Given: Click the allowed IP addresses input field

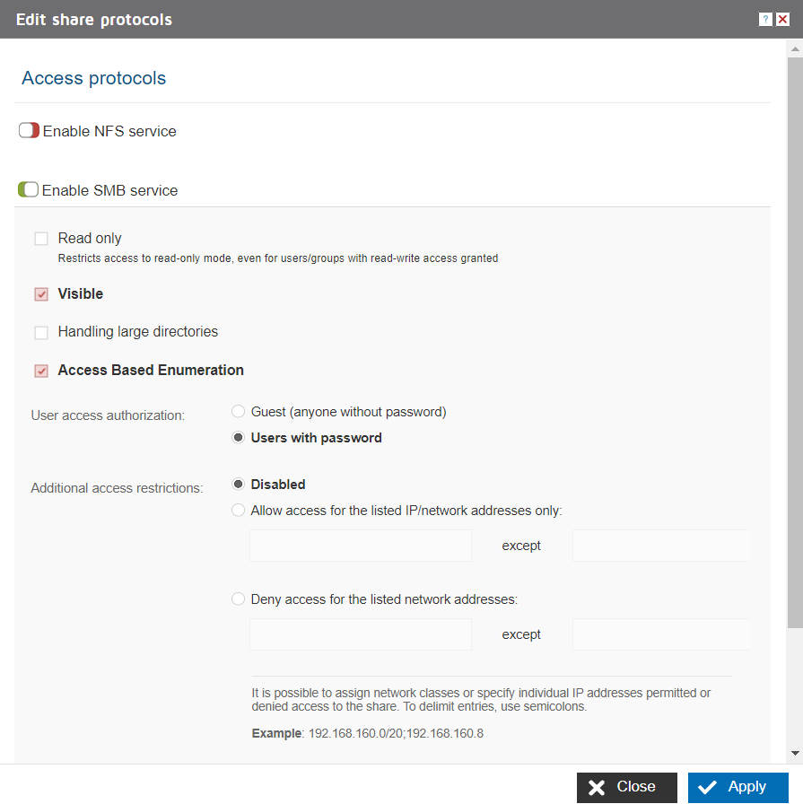Looking at the screenshot, I should (361, 546).
